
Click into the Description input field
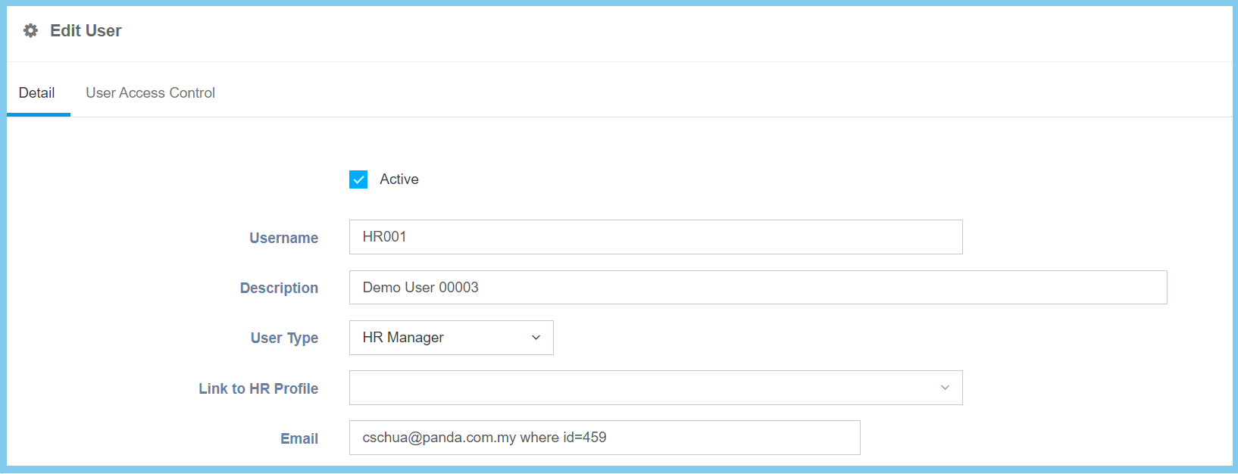tap(758, 288)
